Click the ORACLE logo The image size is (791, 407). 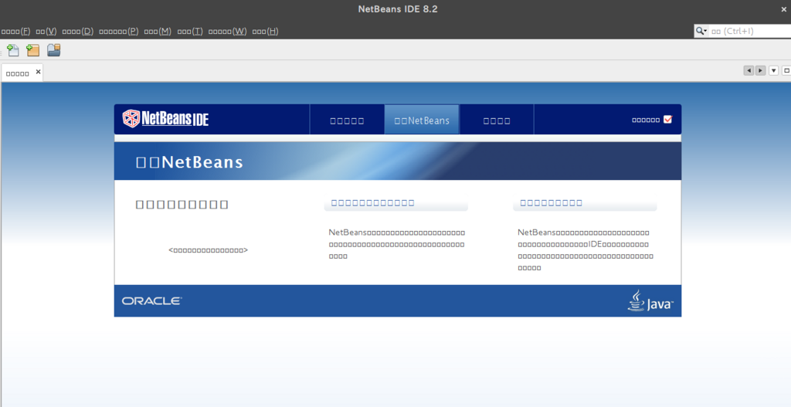tap(151, 300)
